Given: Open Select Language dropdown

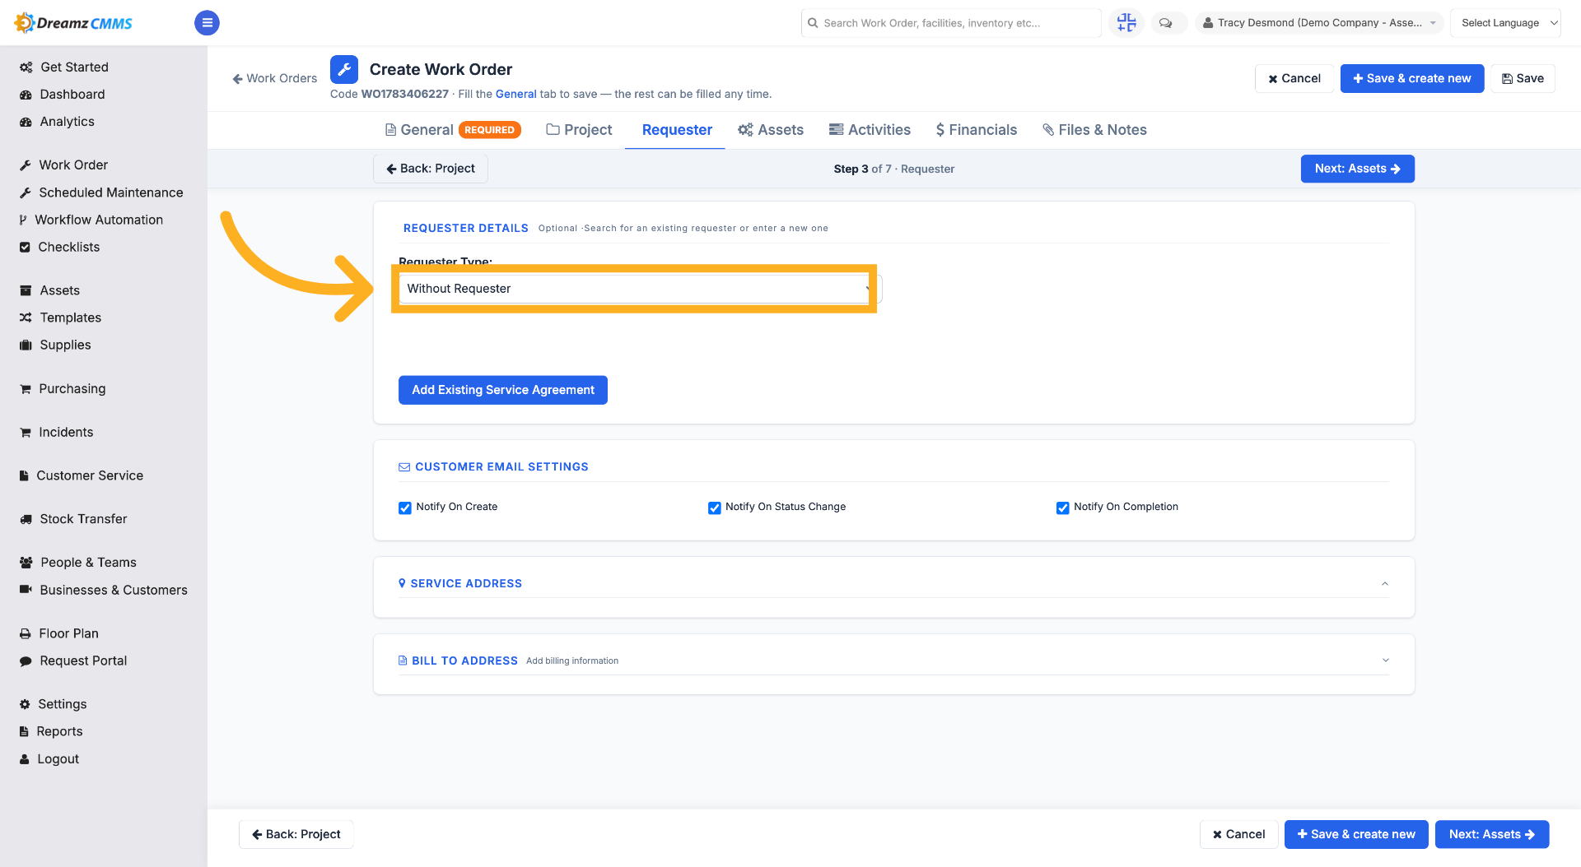Looking at the screenshot, I should point(1505,23).
